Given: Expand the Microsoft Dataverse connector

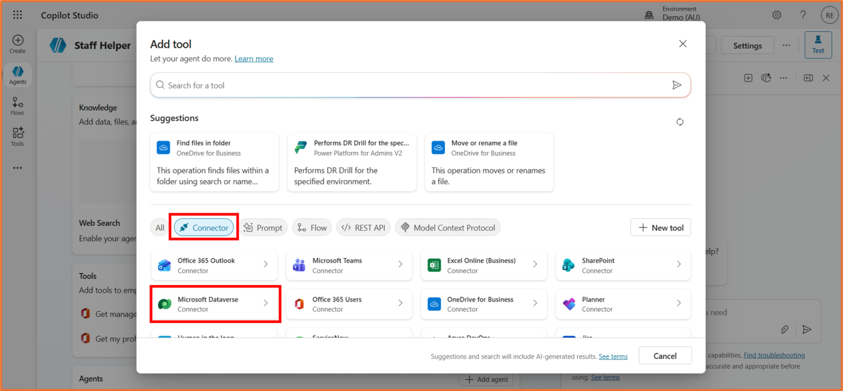Looking at the screenshot, I should point(265,304).
